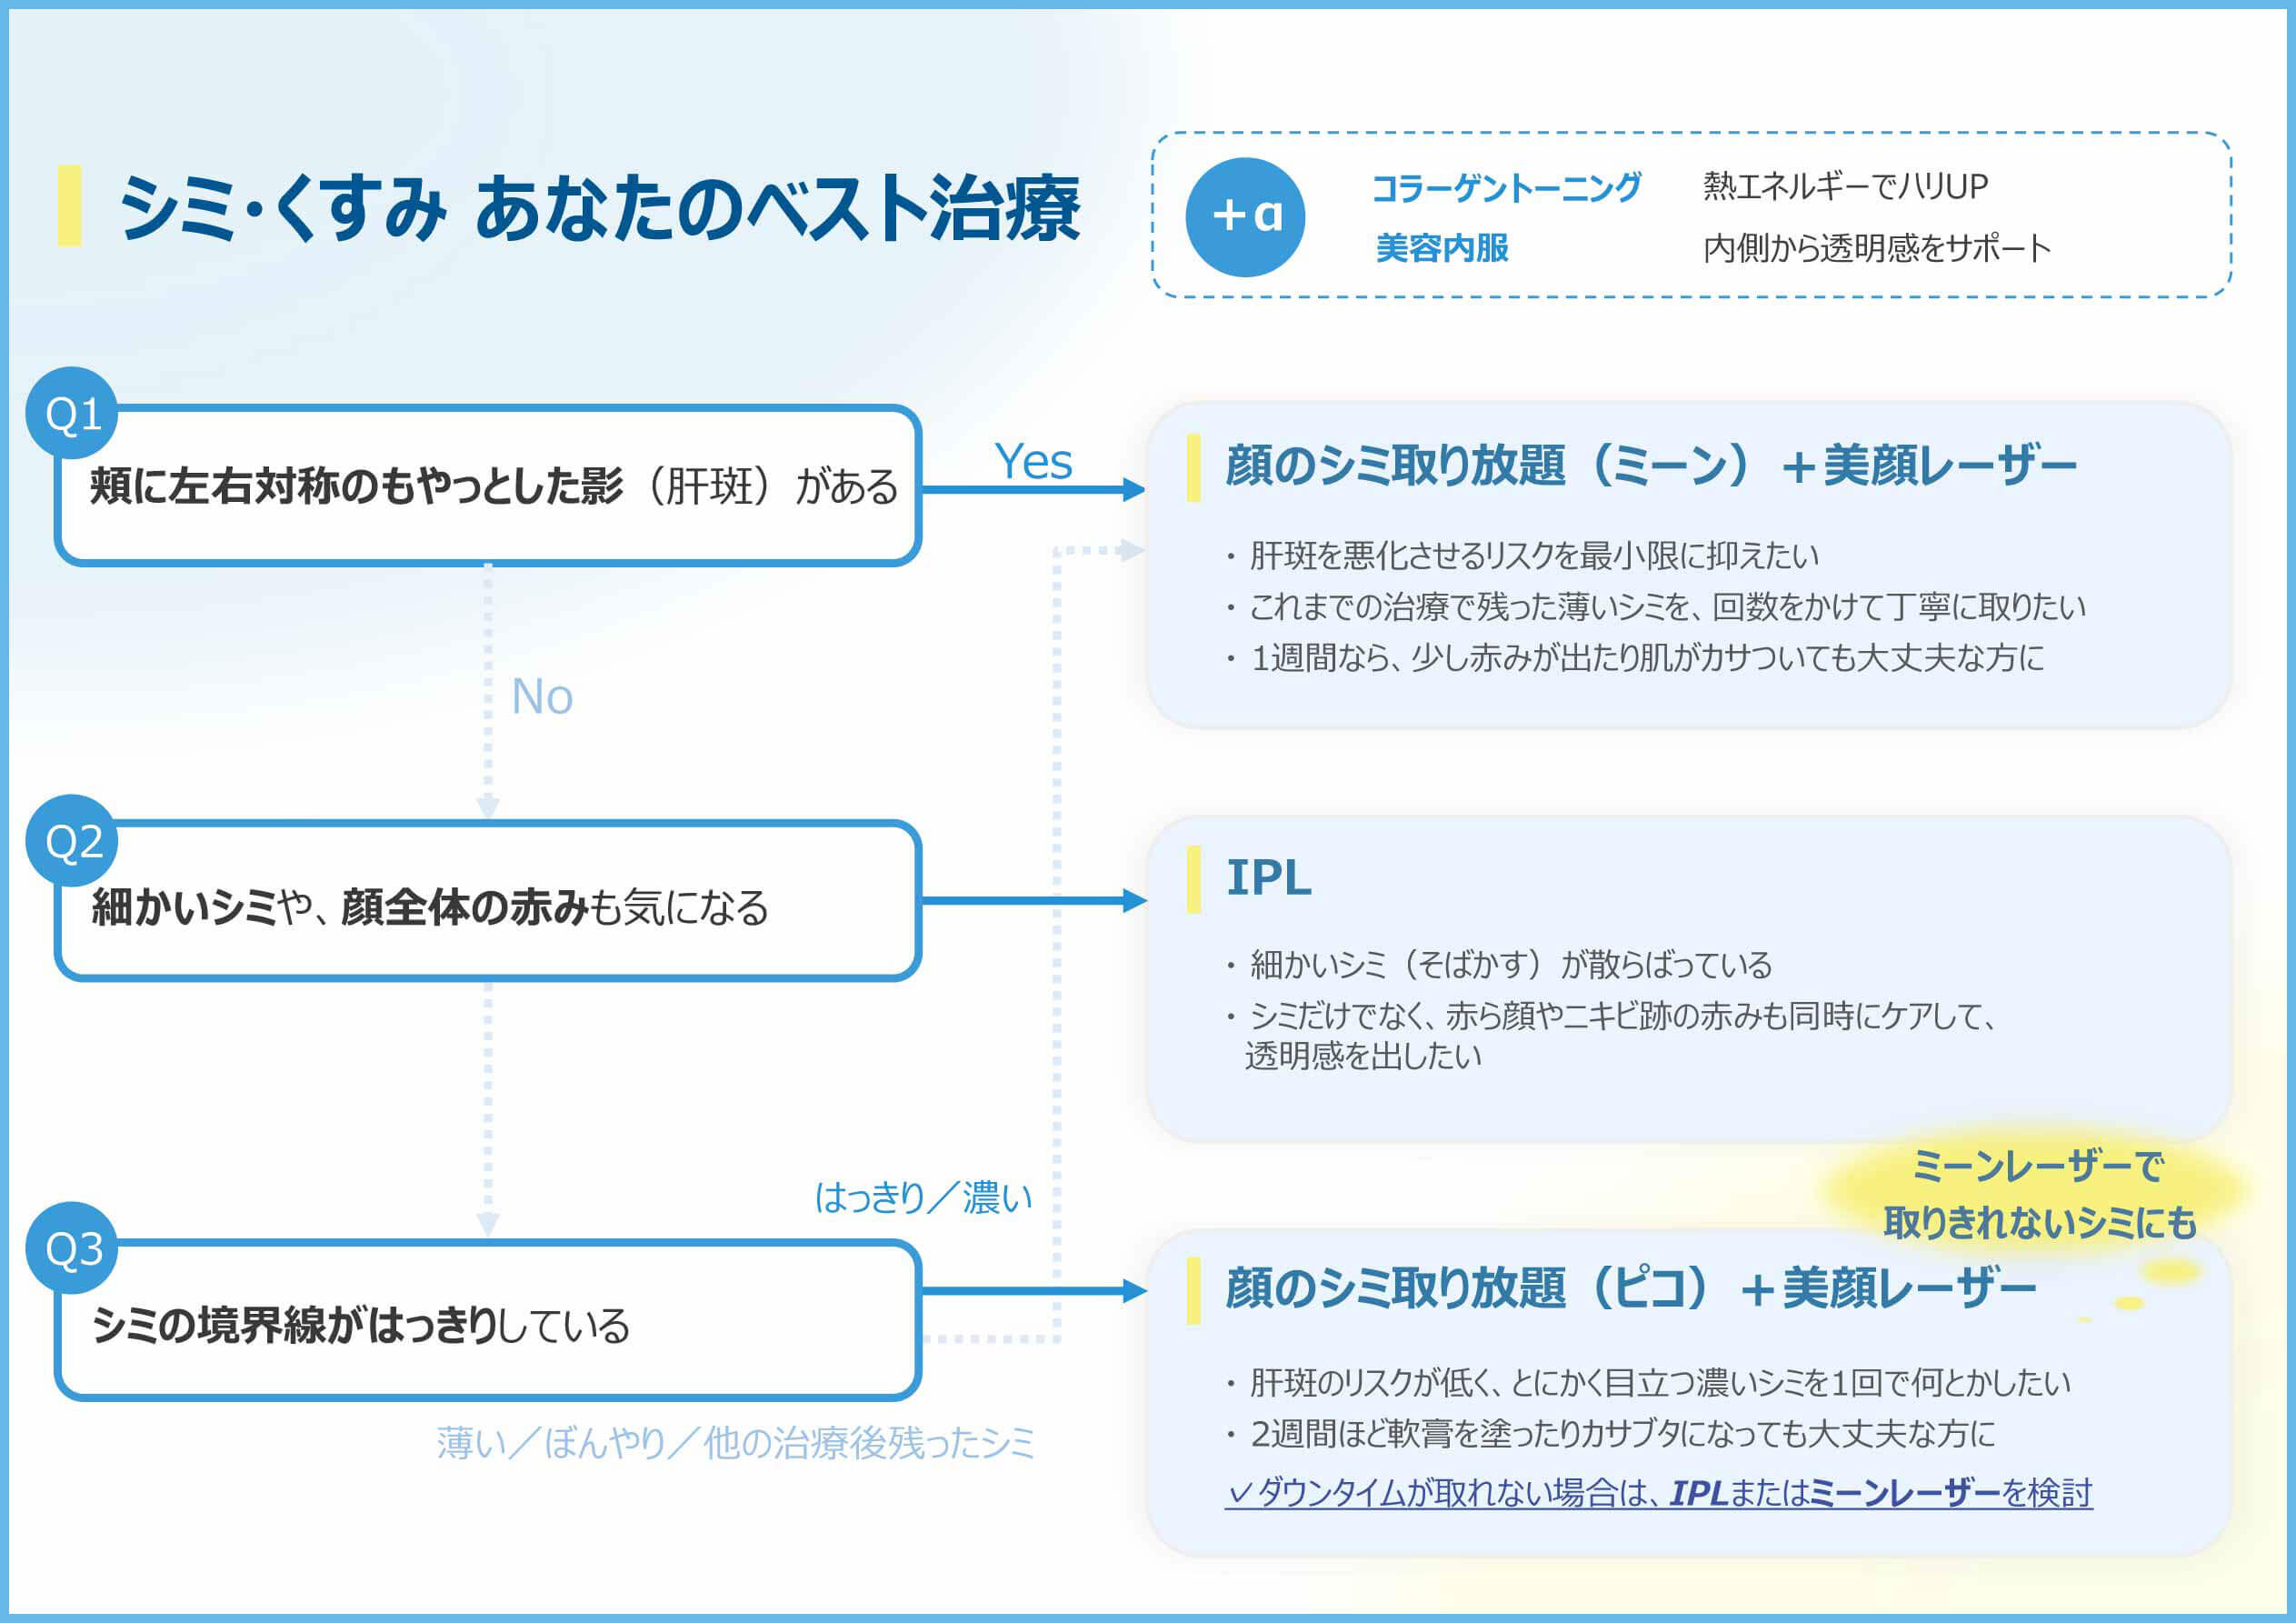Click the IPL treatment heading
Image resolution: width=2296 pixels, height=1623 pixels.
click(1268, 877)
